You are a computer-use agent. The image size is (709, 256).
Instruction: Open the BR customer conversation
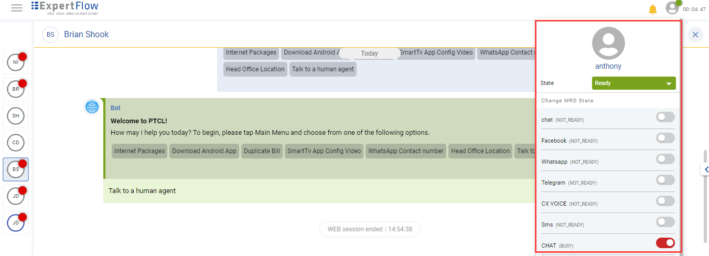coord(16,89)
